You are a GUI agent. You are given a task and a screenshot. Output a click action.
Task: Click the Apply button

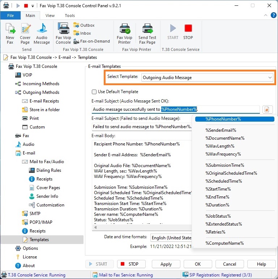(166, 264)
